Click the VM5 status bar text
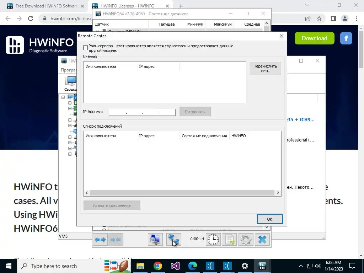 (63, 236)
